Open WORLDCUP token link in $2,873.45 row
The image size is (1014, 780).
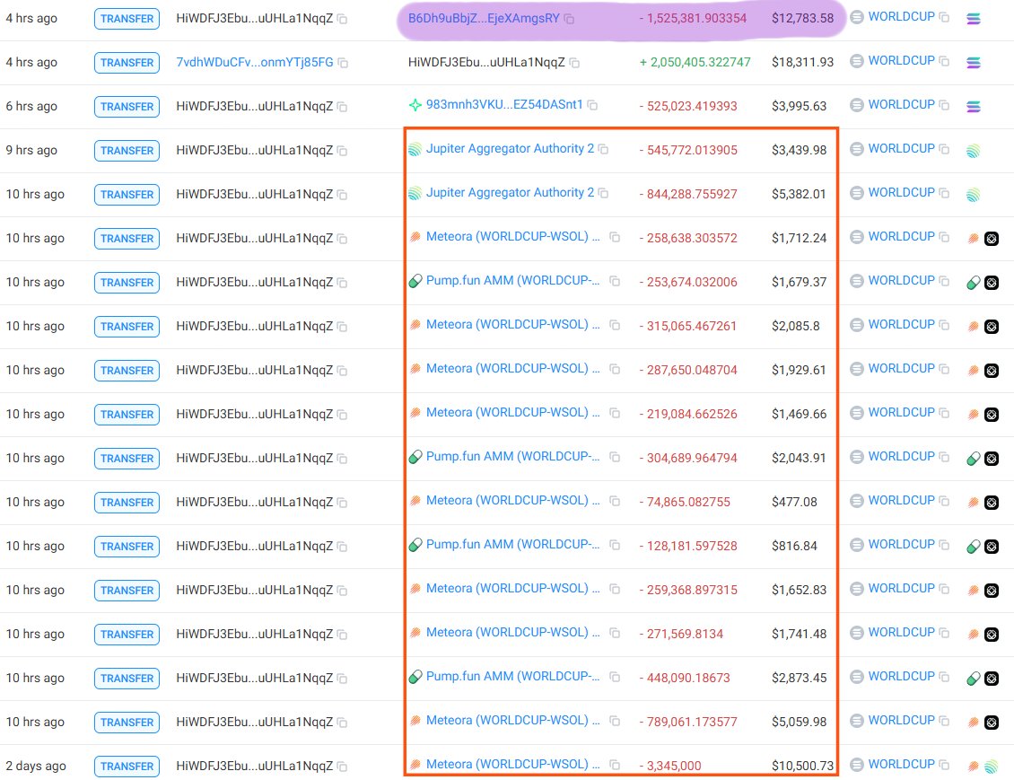[x=902, y=677]
